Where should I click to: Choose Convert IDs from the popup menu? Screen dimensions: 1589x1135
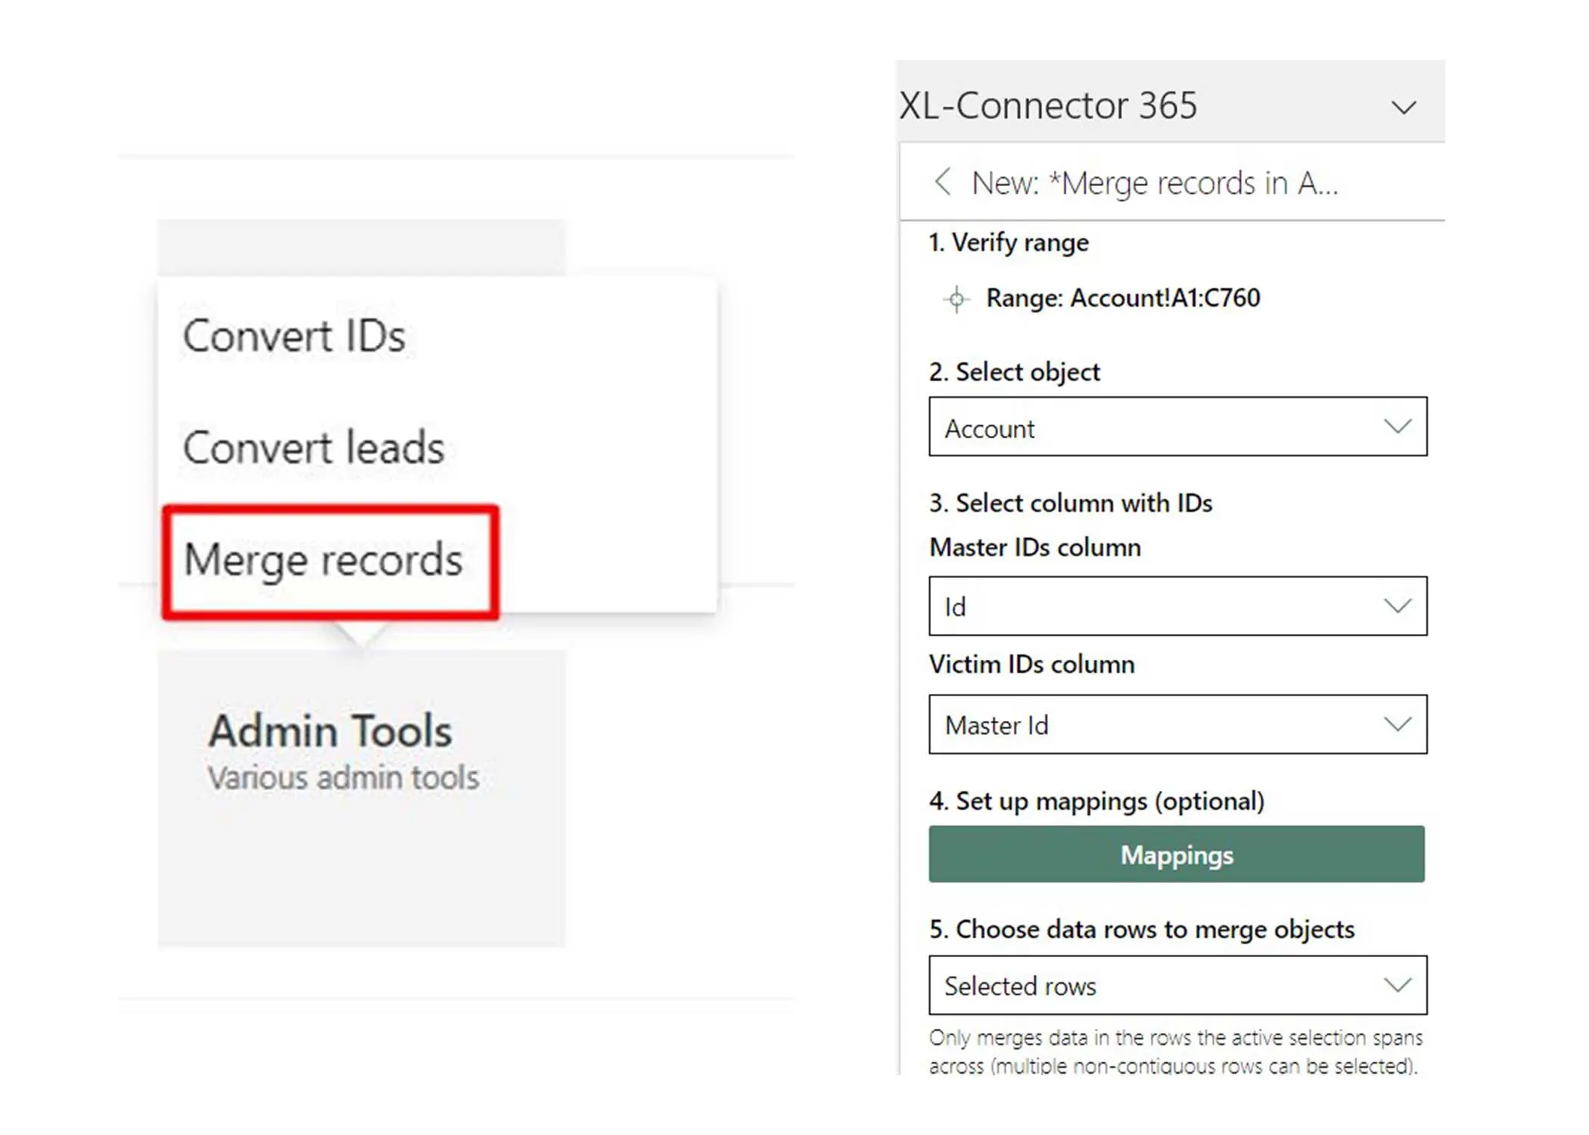point(294,337)
